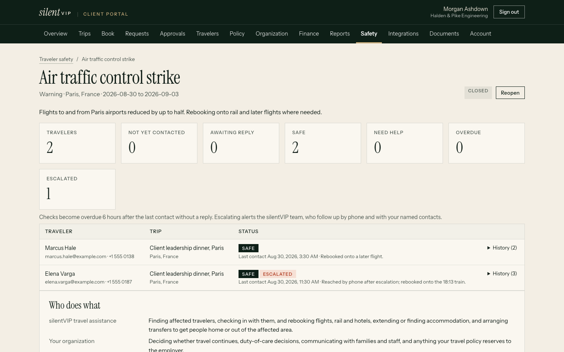Click the TRIP column header
The width and height of the screenshot is (564, 352).
155,232
